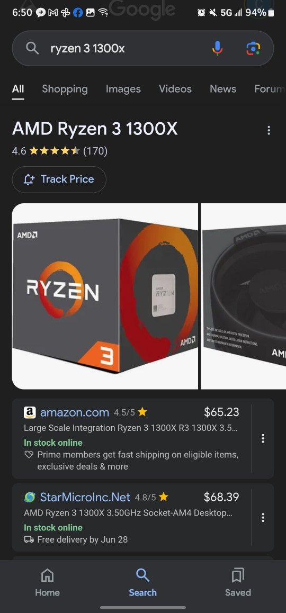Open more options for StarMicroInc.Net listing
Screen dimensions: 286x613
[x=263, y=518]
